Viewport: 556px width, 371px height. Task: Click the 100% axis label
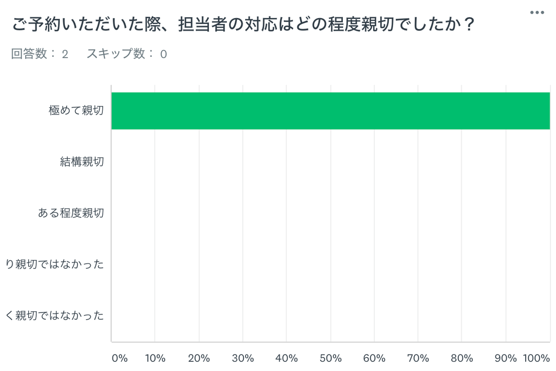point(536,358)
